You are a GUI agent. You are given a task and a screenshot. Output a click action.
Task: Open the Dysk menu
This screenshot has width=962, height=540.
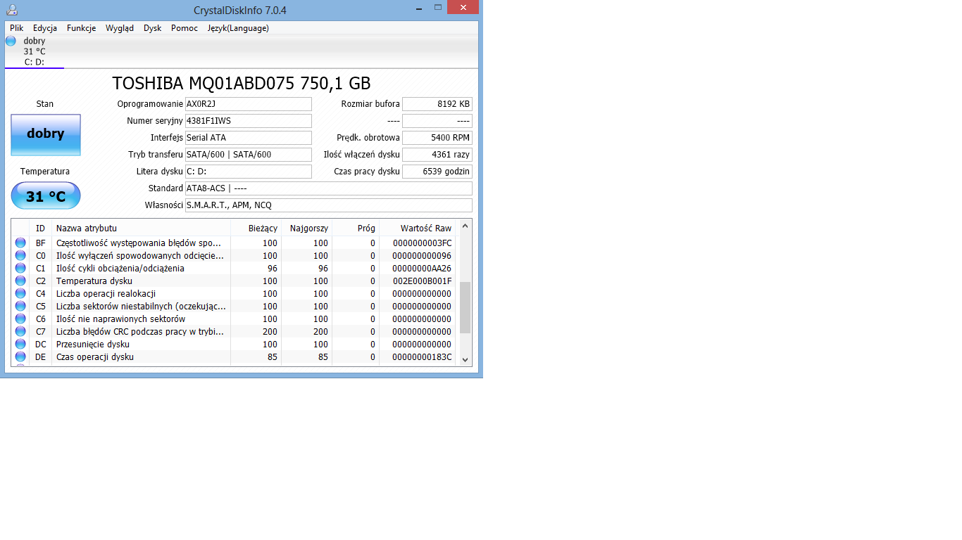click(x=153, y=28)
